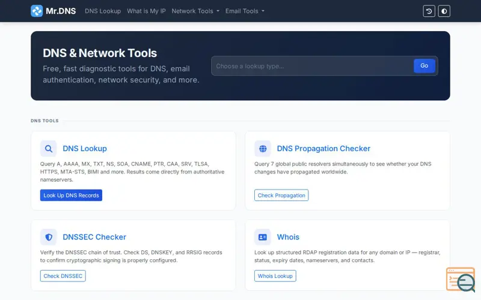Open the history icon in navbar
Image resolution: width=481 pixels, height=300 pixels.
tap(429, 11)
